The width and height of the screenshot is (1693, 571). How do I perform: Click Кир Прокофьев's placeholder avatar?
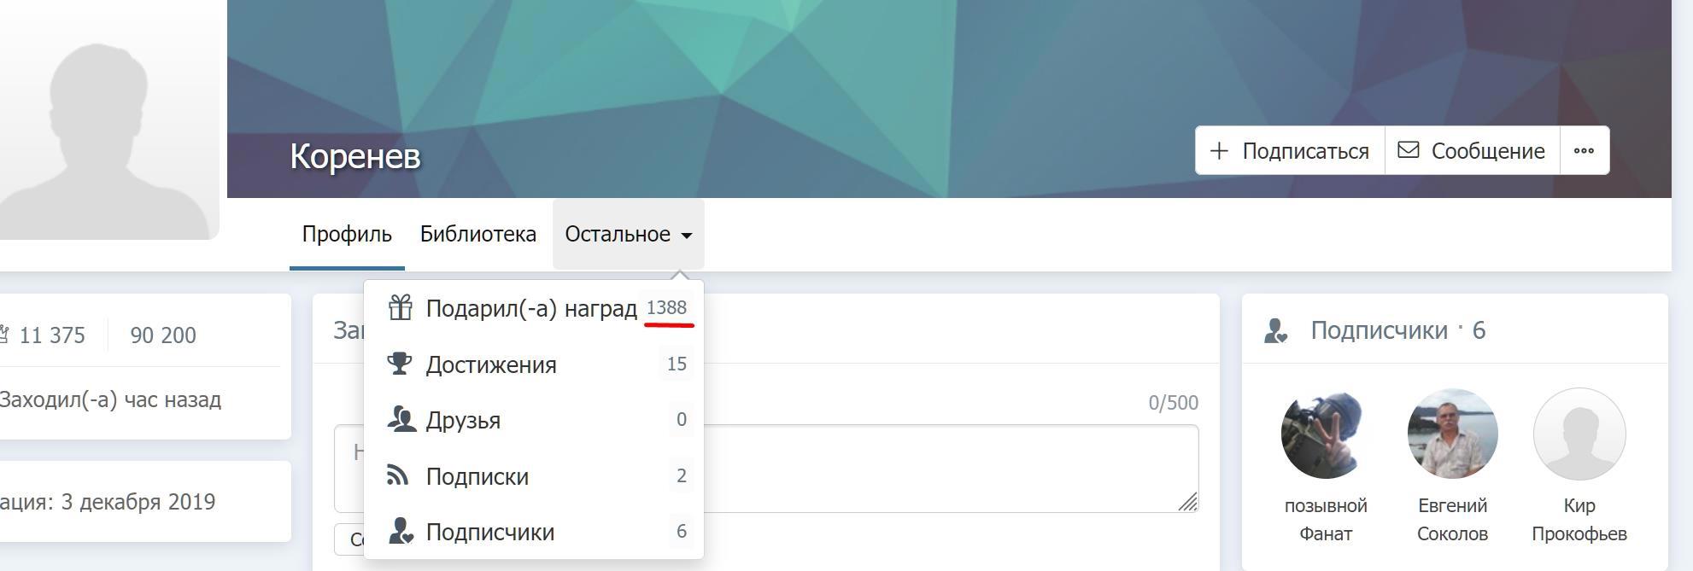click(x=1579, y=434)
